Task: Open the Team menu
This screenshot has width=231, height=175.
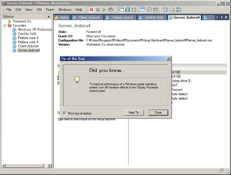Action: [x=50, y=10]
